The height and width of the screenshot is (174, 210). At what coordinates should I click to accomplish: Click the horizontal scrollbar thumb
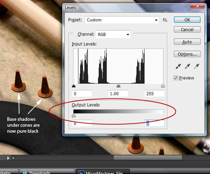point(148,158)
